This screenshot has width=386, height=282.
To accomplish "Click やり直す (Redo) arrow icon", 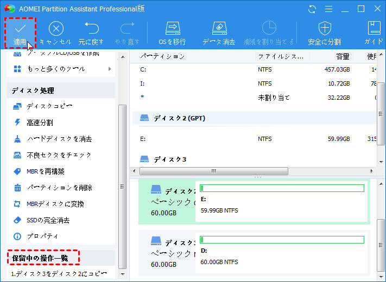I will point(127,28).
